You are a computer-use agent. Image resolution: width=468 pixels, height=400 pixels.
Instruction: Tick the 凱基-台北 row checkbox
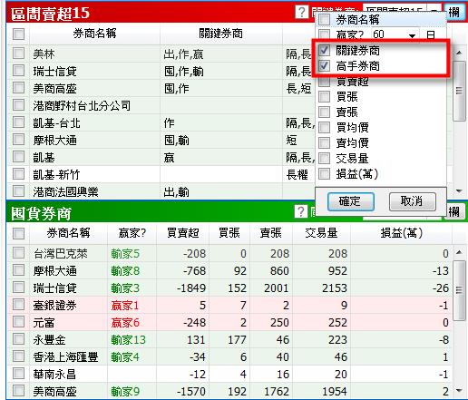click(19, 122)
